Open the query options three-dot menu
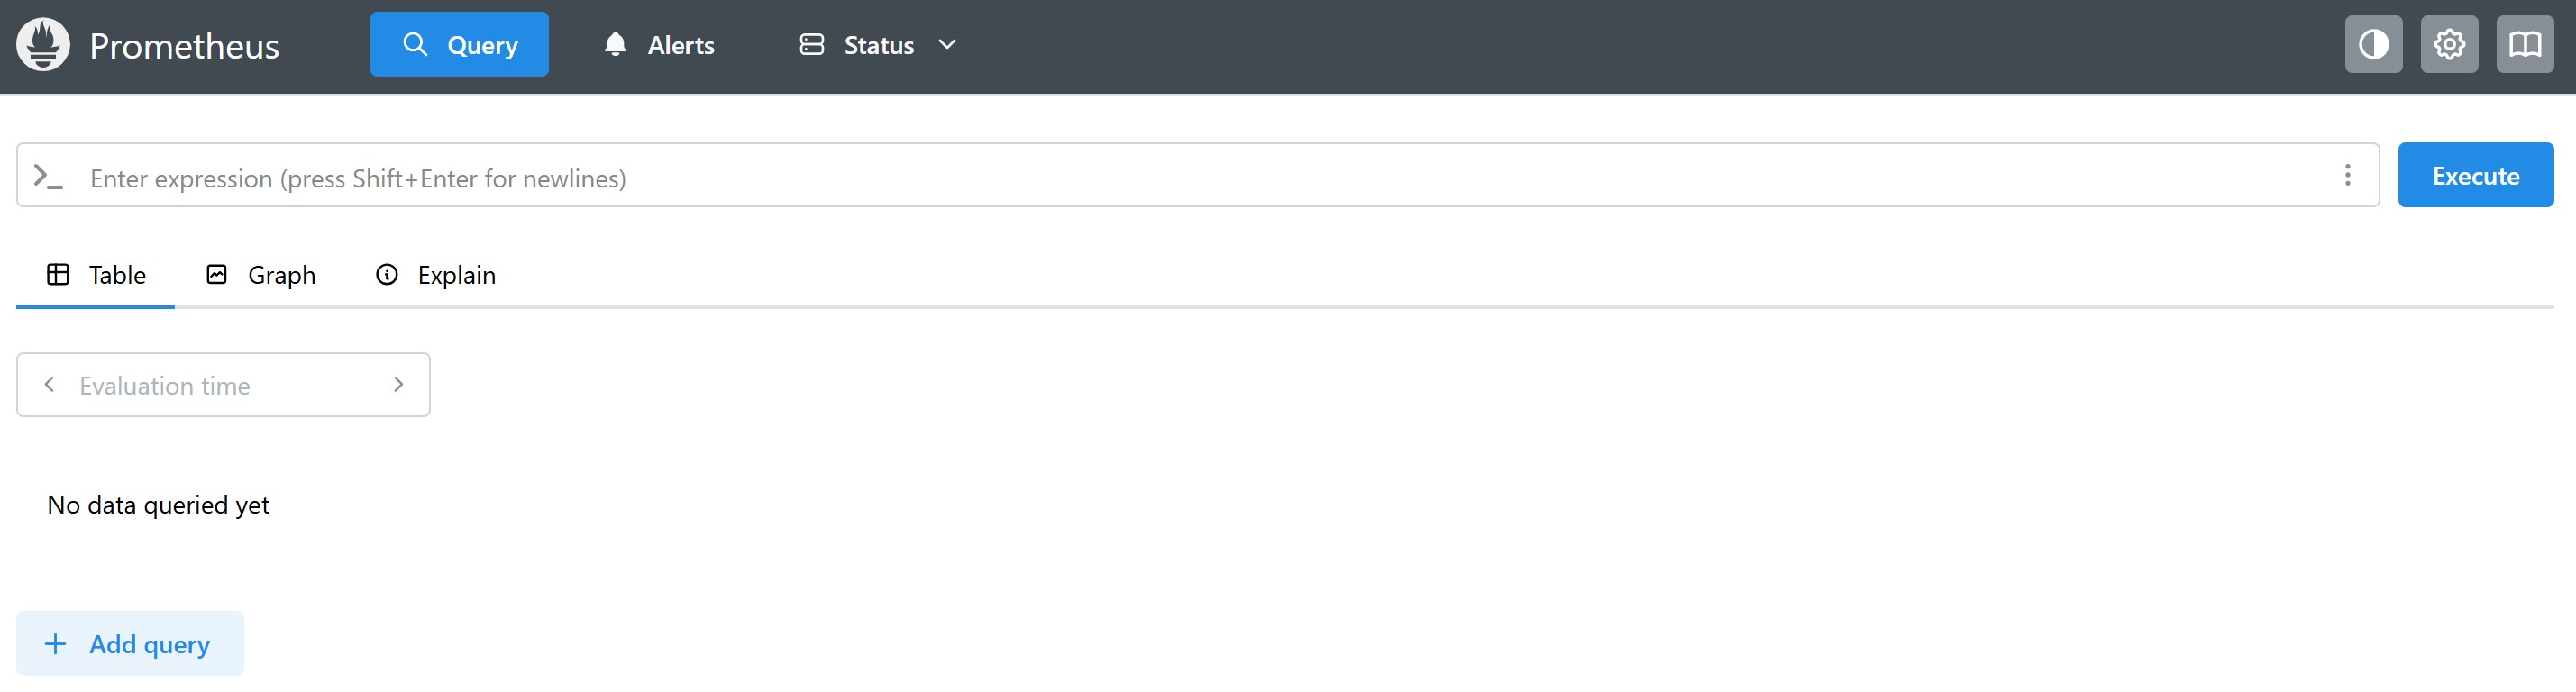Screen dimensions: 2576x692 (2347, 176)
